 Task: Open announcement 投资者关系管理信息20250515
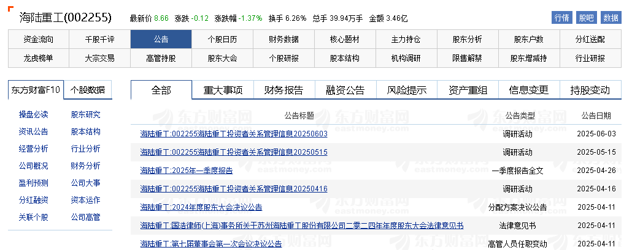coord(234,152)
